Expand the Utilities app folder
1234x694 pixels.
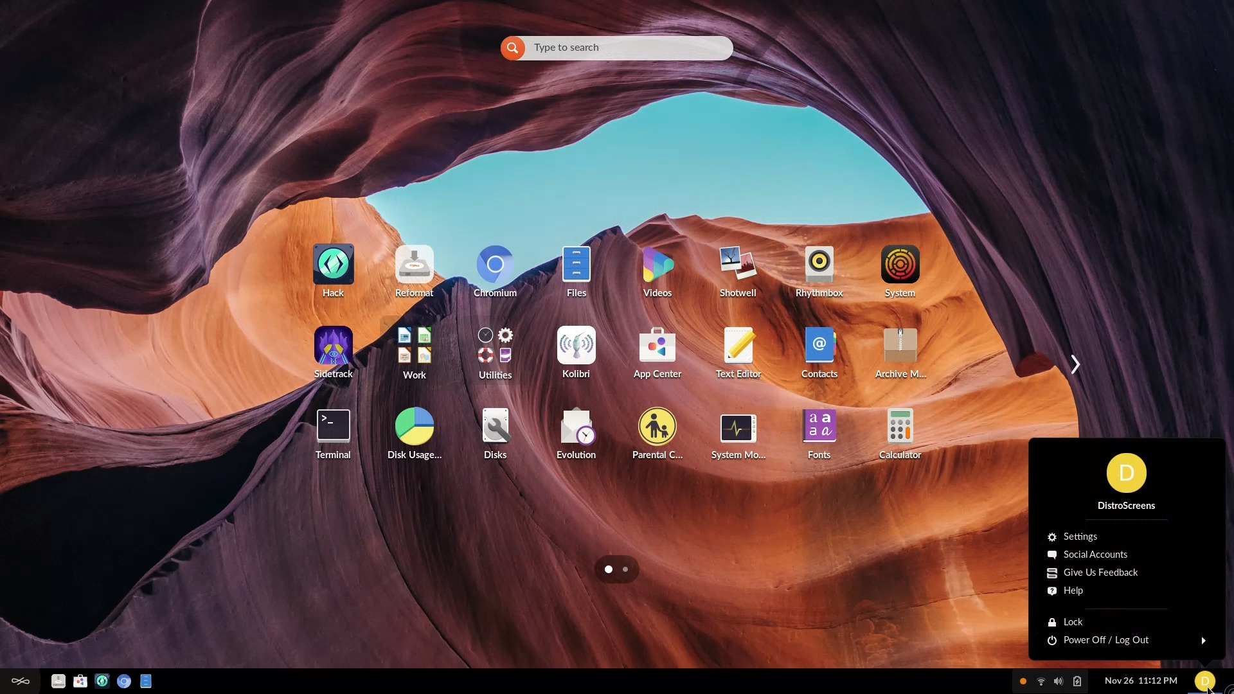(x=495, y=346)
